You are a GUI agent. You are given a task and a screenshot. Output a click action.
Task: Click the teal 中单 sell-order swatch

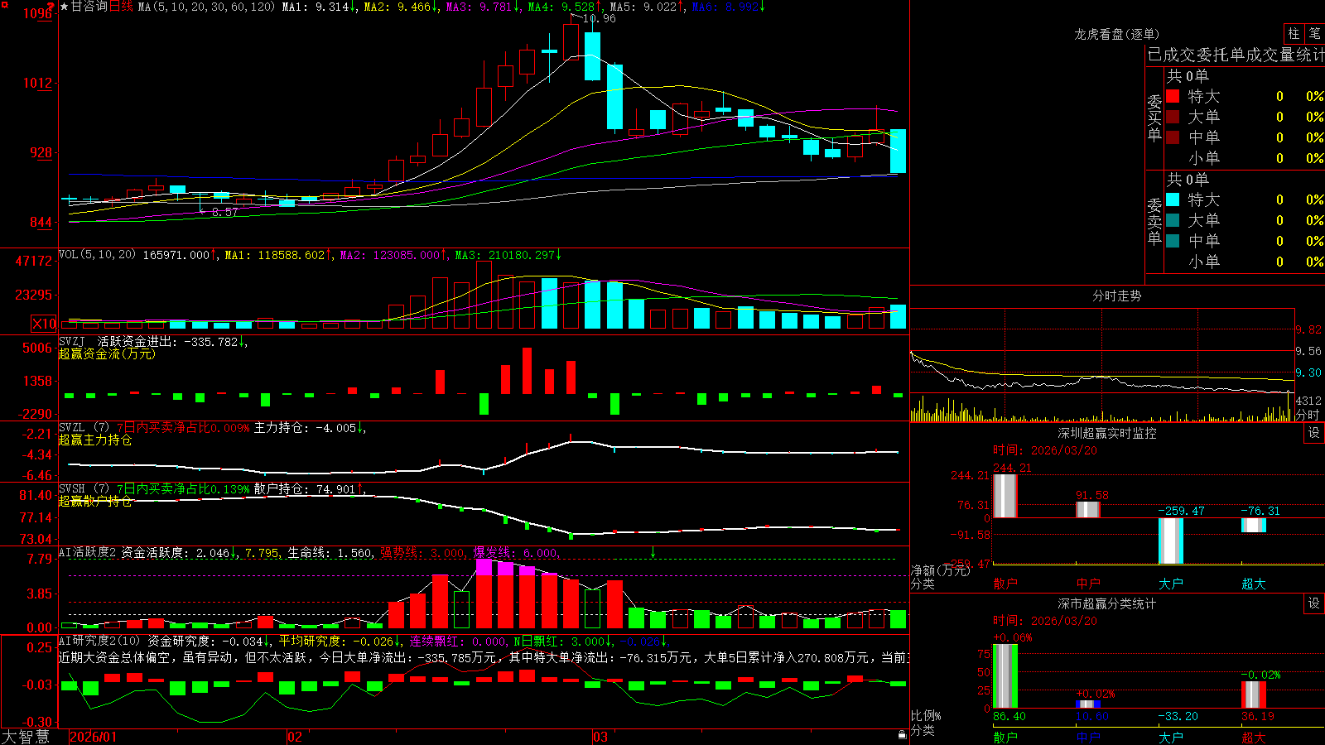click(1173, 241)
